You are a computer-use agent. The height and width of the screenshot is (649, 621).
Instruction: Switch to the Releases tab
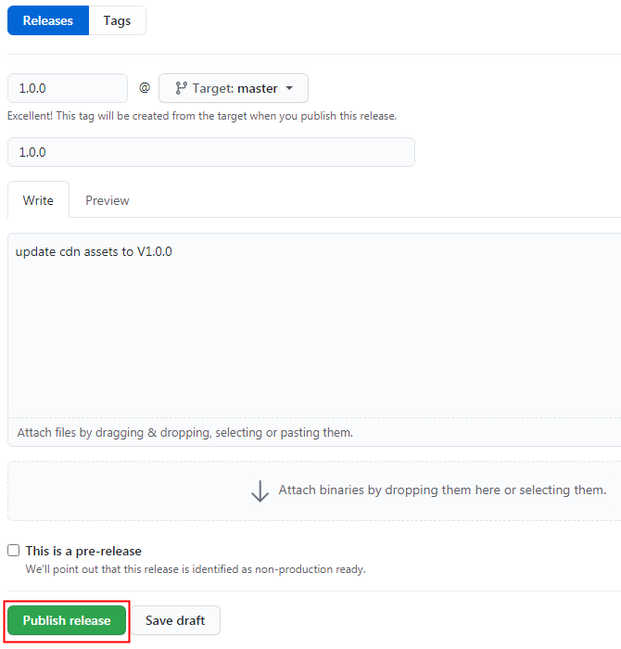click(x=48, y=20)
